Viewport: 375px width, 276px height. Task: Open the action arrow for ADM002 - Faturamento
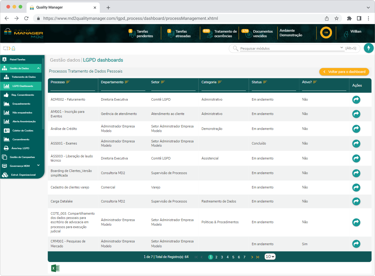pos(356,100)
